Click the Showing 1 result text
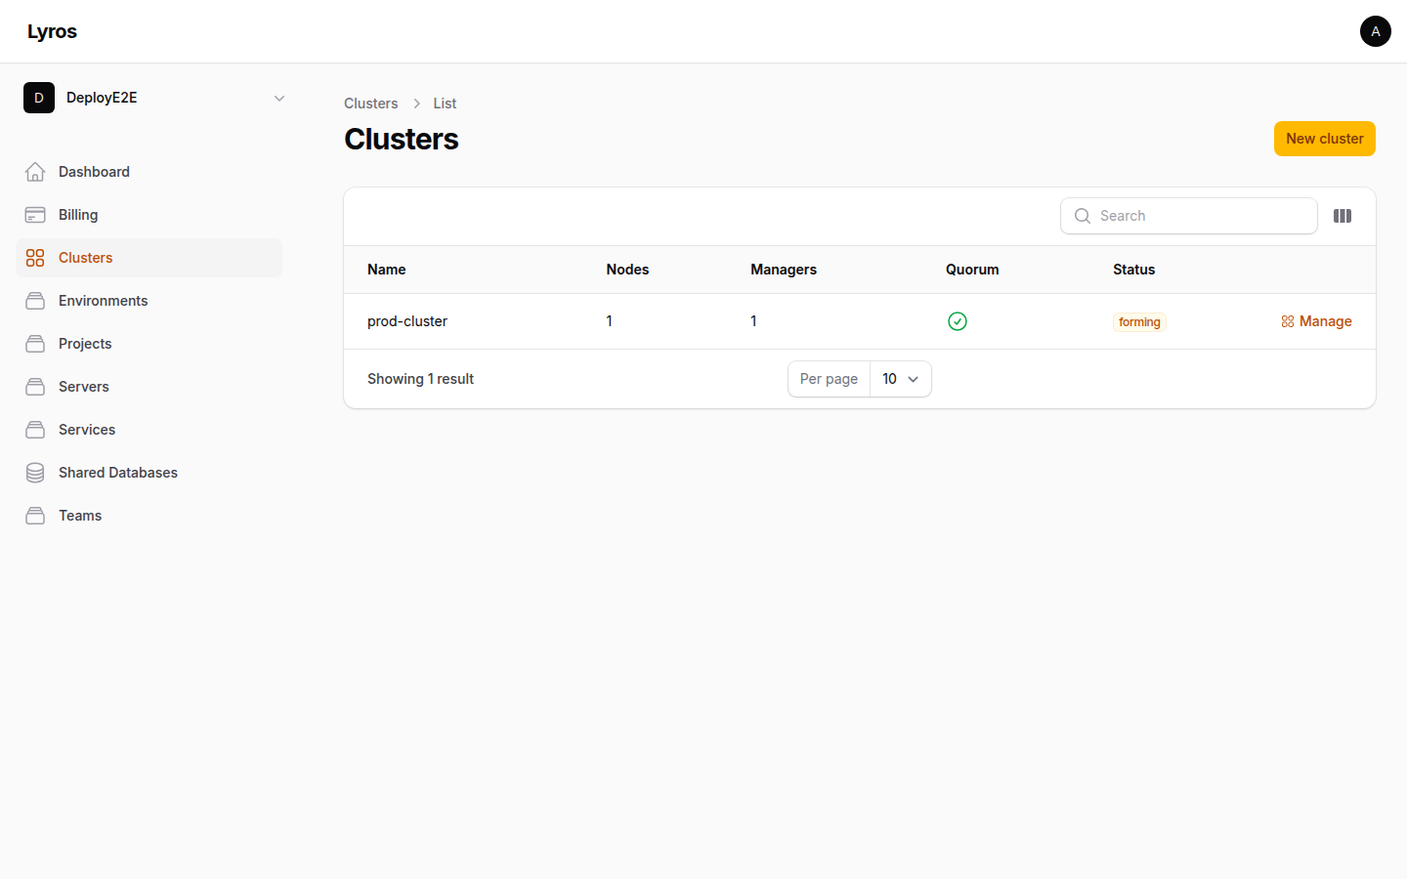 (420, 379)
